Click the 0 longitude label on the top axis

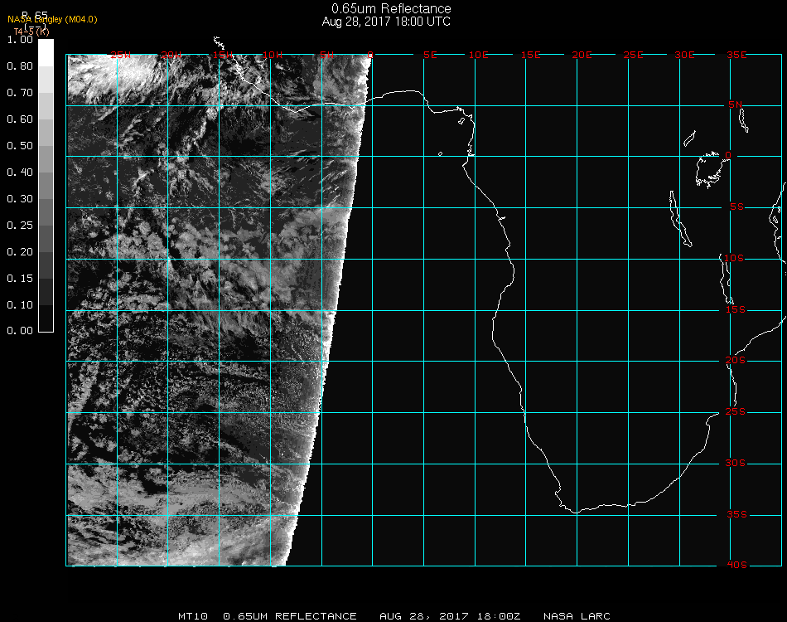(370, 55)
